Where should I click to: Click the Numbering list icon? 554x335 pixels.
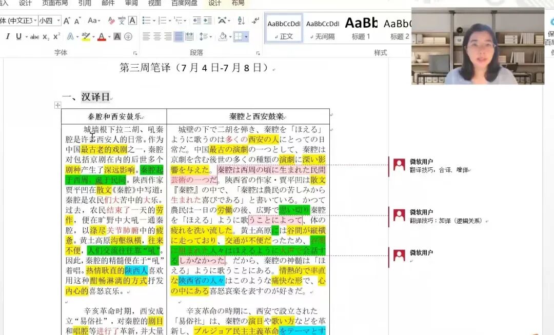click(x=162, y=21)
